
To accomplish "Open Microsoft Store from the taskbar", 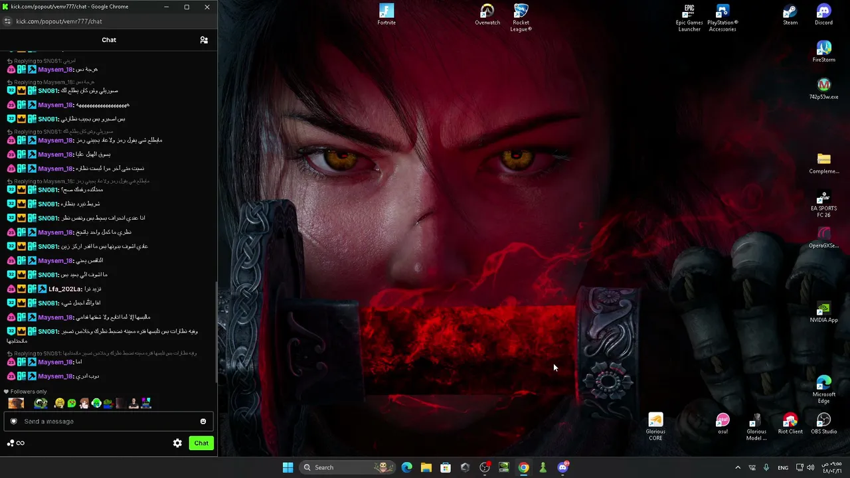I will 446,467.
